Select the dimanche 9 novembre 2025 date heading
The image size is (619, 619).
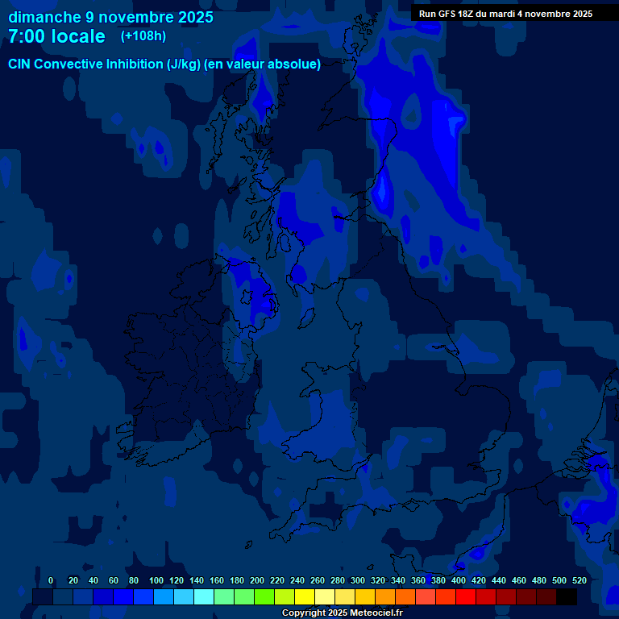tap(110, 17)
